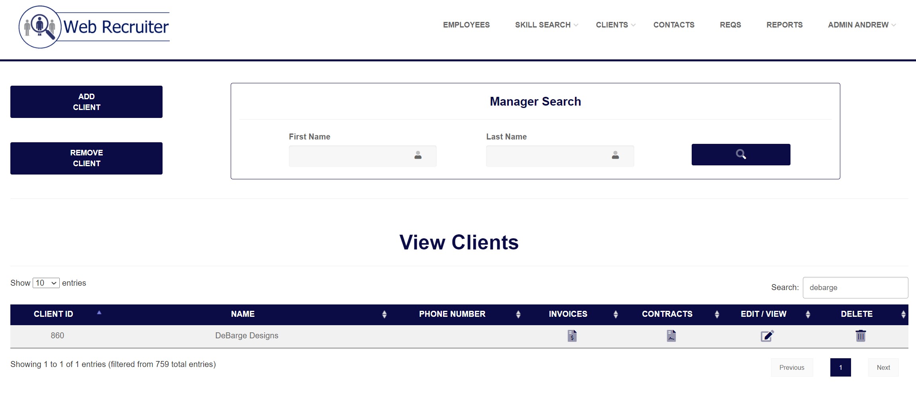Open the Contacts page
The image size is (916, 420).
click(x=673, y=25)
